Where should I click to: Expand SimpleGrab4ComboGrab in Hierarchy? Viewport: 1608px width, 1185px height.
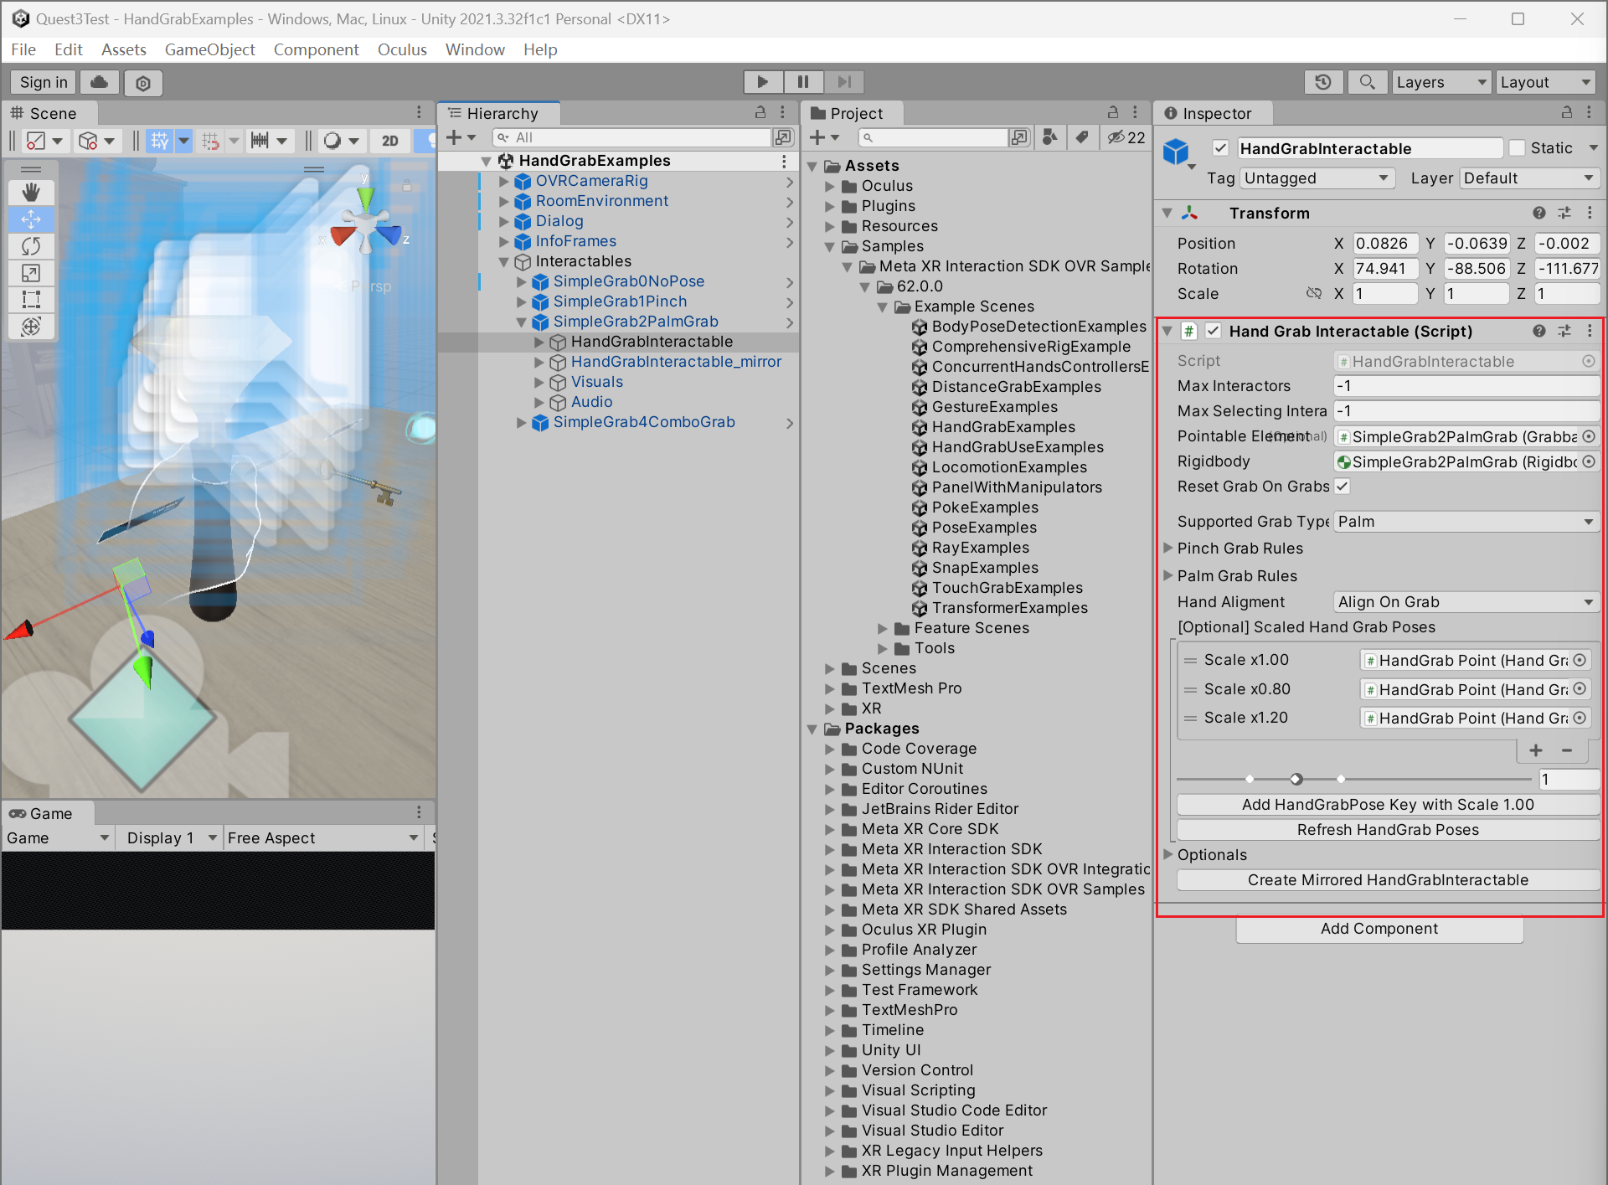(521, 422)
